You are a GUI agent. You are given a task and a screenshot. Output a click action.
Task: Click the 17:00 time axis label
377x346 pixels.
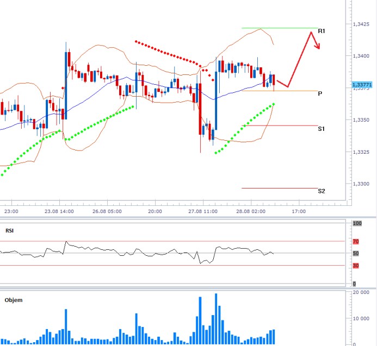point(299,211)
